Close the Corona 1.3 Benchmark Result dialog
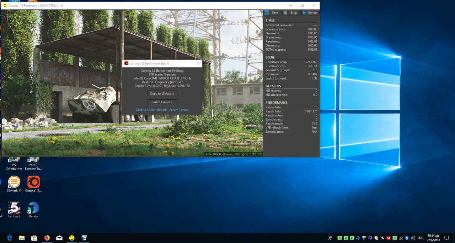This screenshot has width=455, height=243. [x=199, y=63]
